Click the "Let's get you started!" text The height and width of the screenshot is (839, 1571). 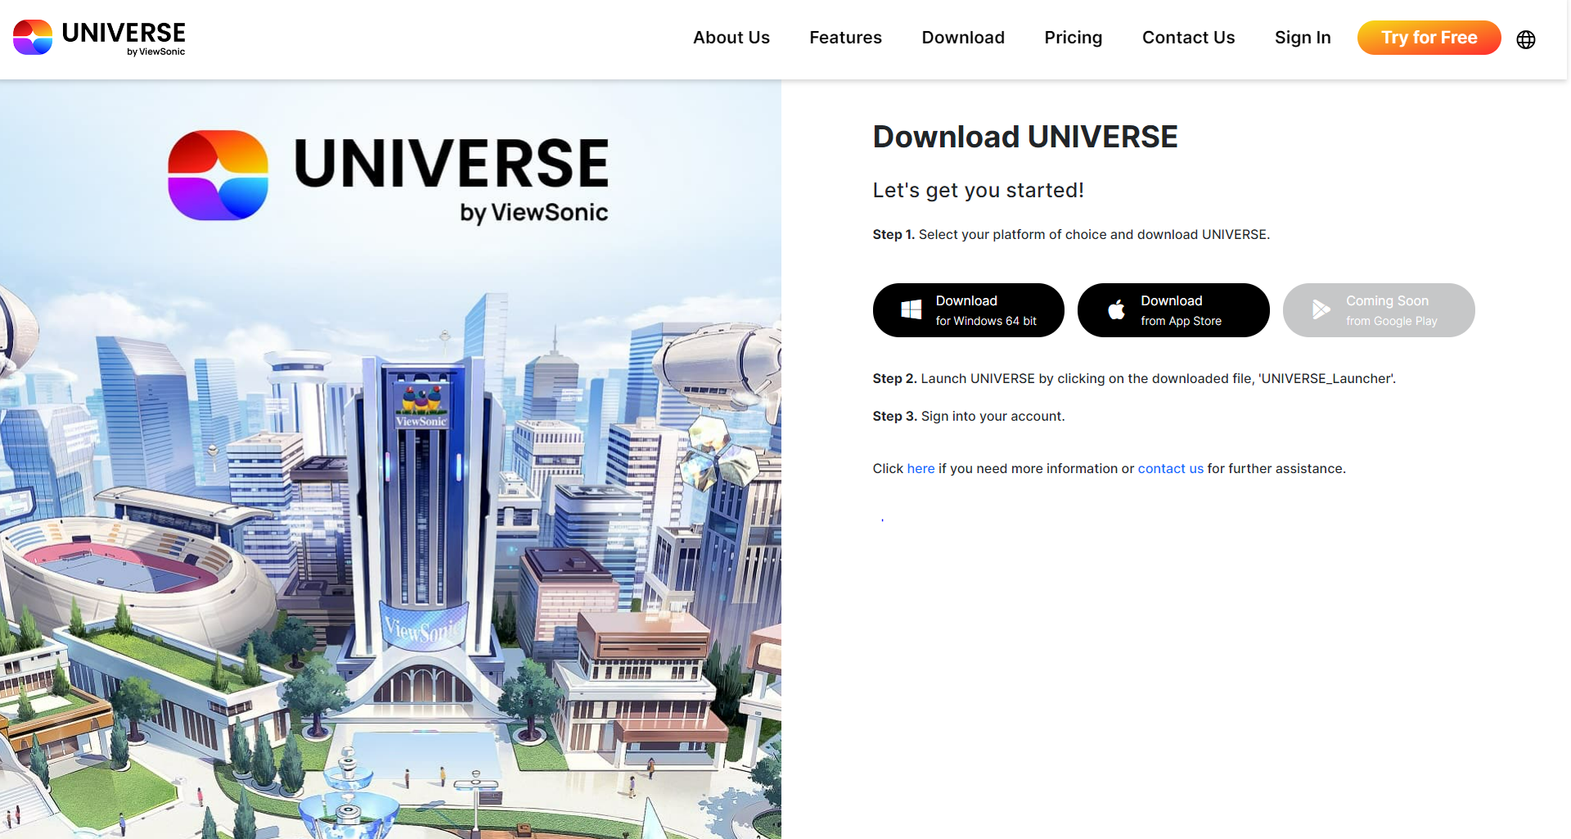[978, 190]
